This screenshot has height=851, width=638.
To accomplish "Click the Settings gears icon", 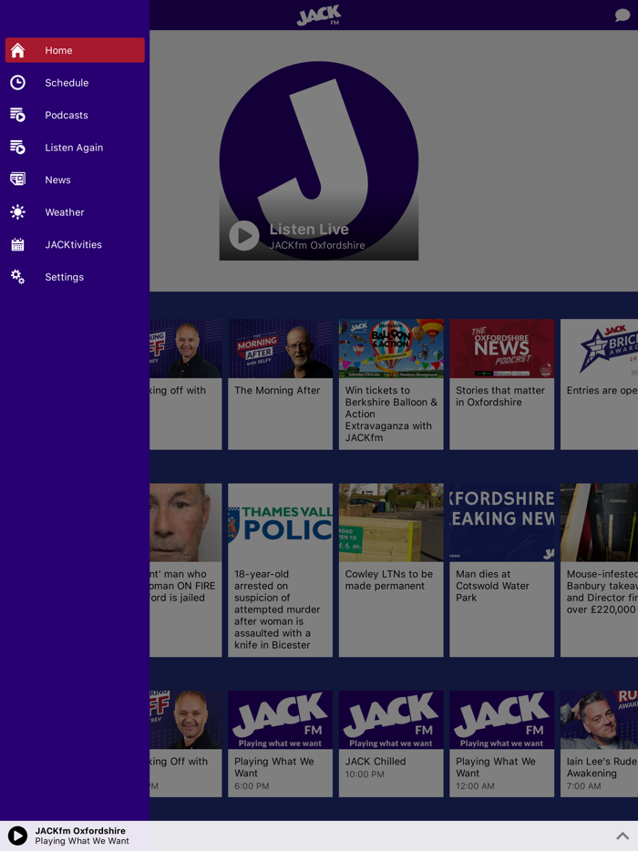I will coord(17,277).
